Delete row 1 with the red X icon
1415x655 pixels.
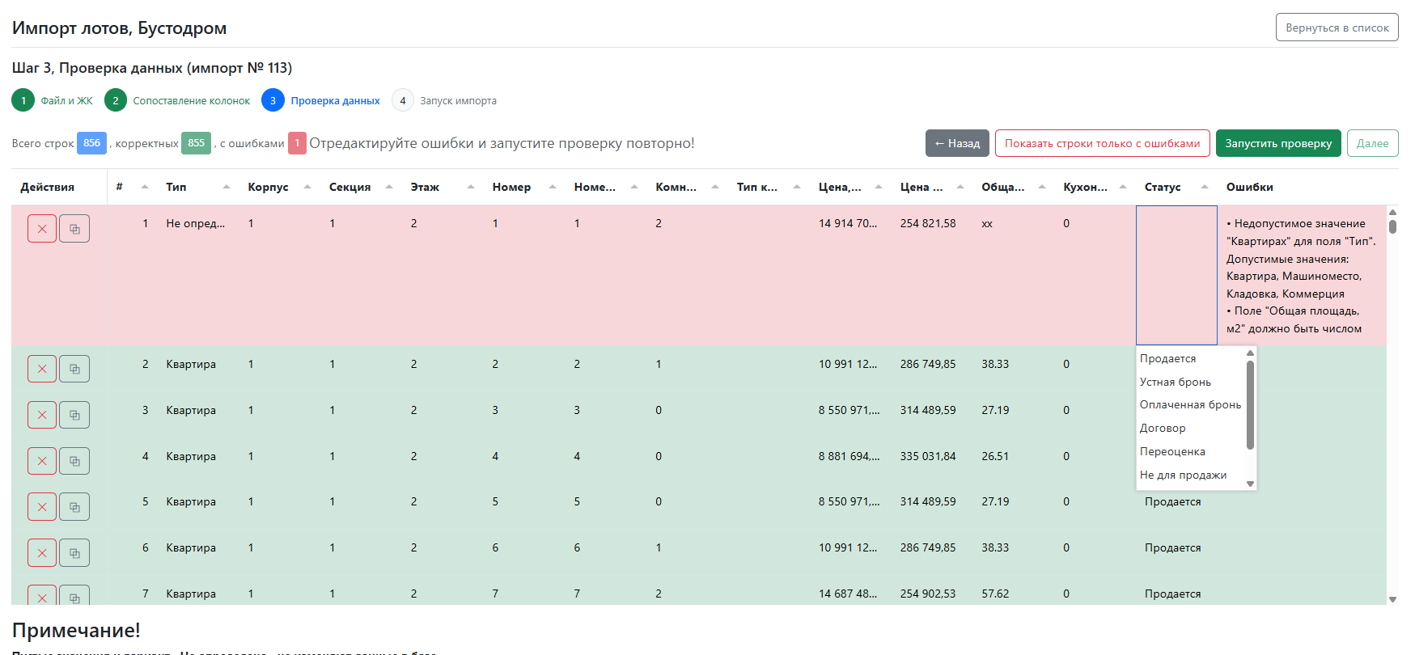42,229
